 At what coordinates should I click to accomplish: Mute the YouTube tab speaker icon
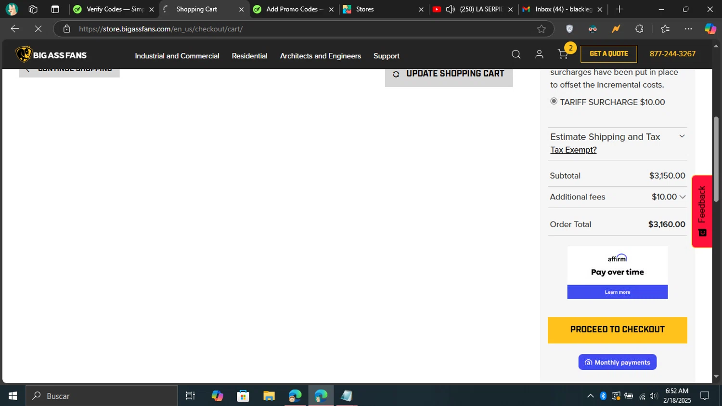tap(451, 9)
